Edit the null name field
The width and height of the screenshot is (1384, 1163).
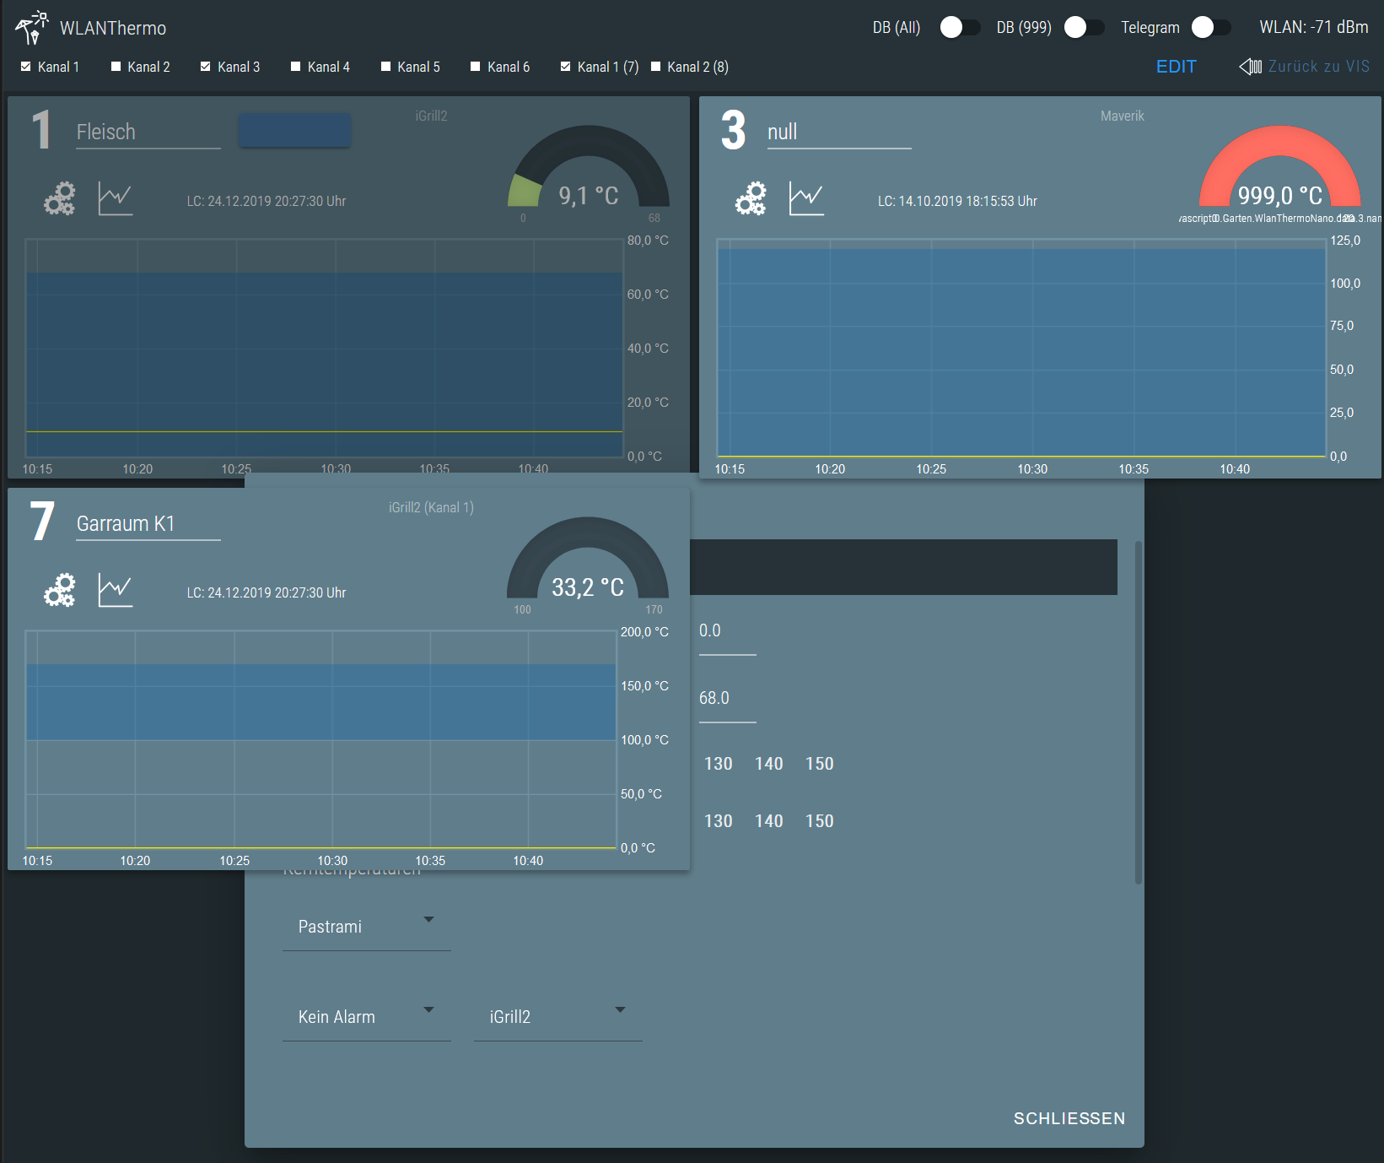[839, 133]
